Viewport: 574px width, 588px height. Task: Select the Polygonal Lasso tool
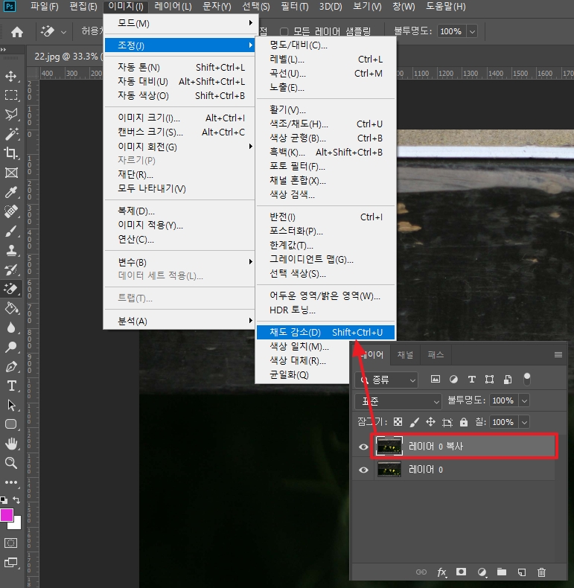(11, 115)
